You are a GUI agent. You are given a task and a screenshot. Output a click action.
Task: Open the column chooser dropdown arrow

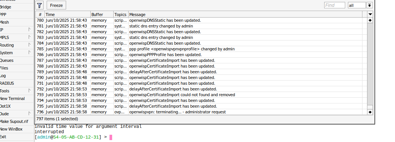(x=370, y=15)
